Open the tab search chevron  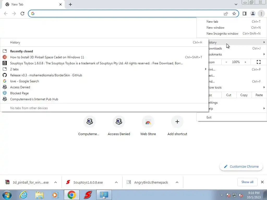[236, 4]
